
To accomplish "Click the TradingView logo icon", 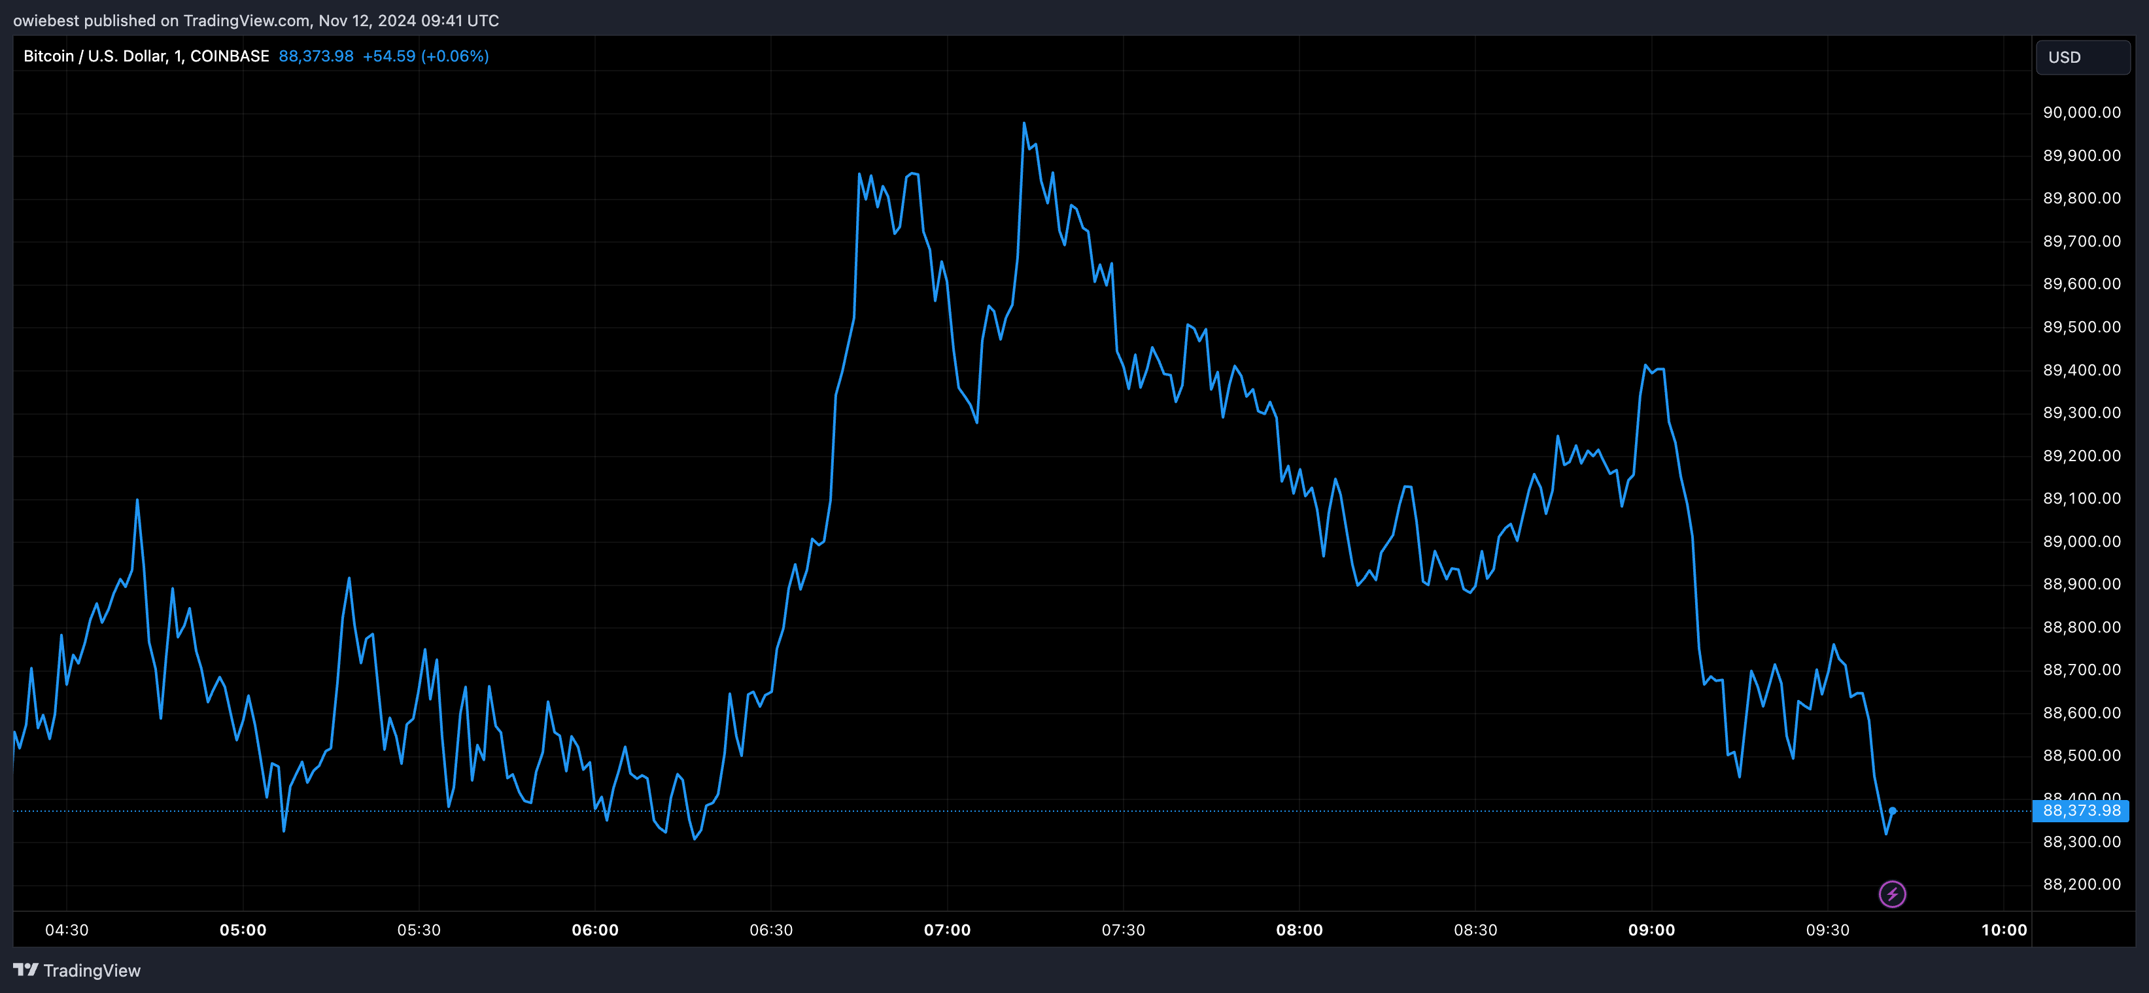I will (26, 969).
